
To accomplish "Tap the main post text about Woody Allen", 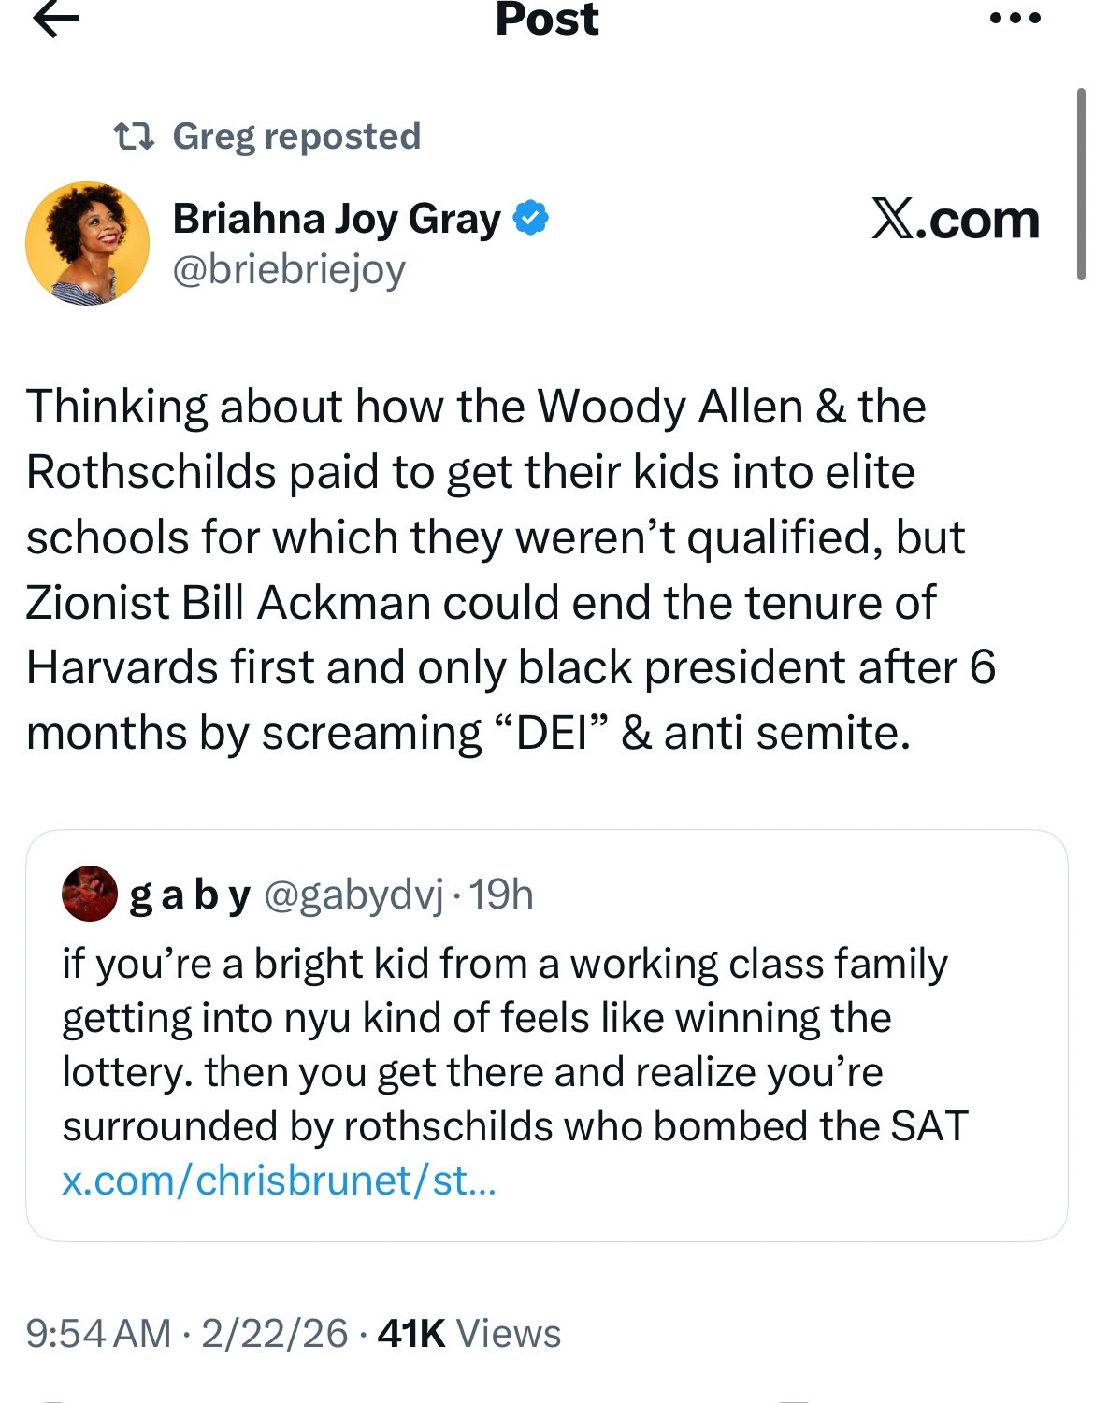I will pyautogui.click(x=510, y=569).
